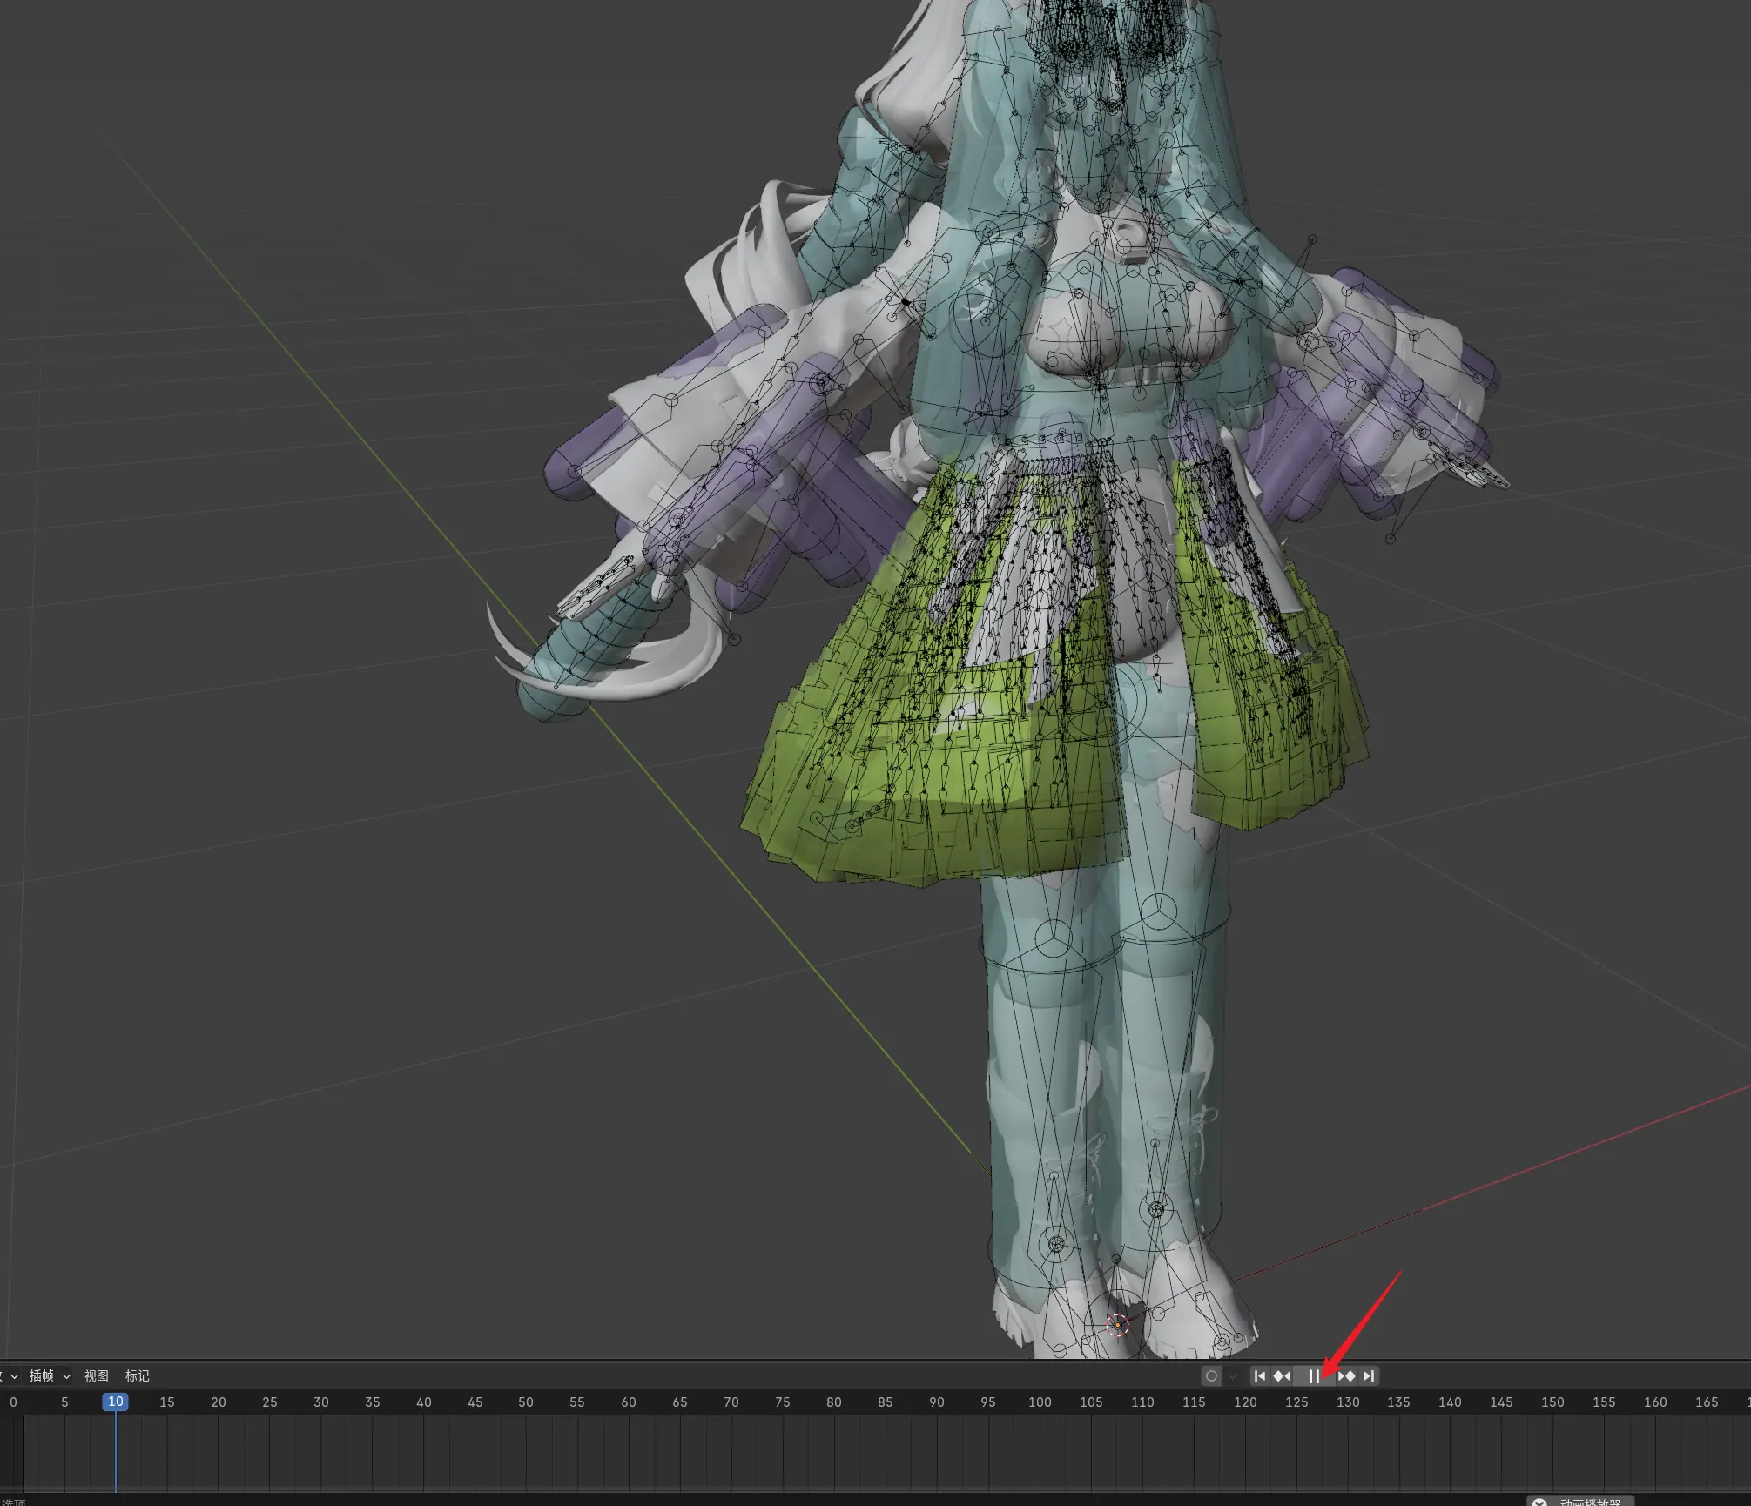Pause the animation playback

point(1314,1376)
